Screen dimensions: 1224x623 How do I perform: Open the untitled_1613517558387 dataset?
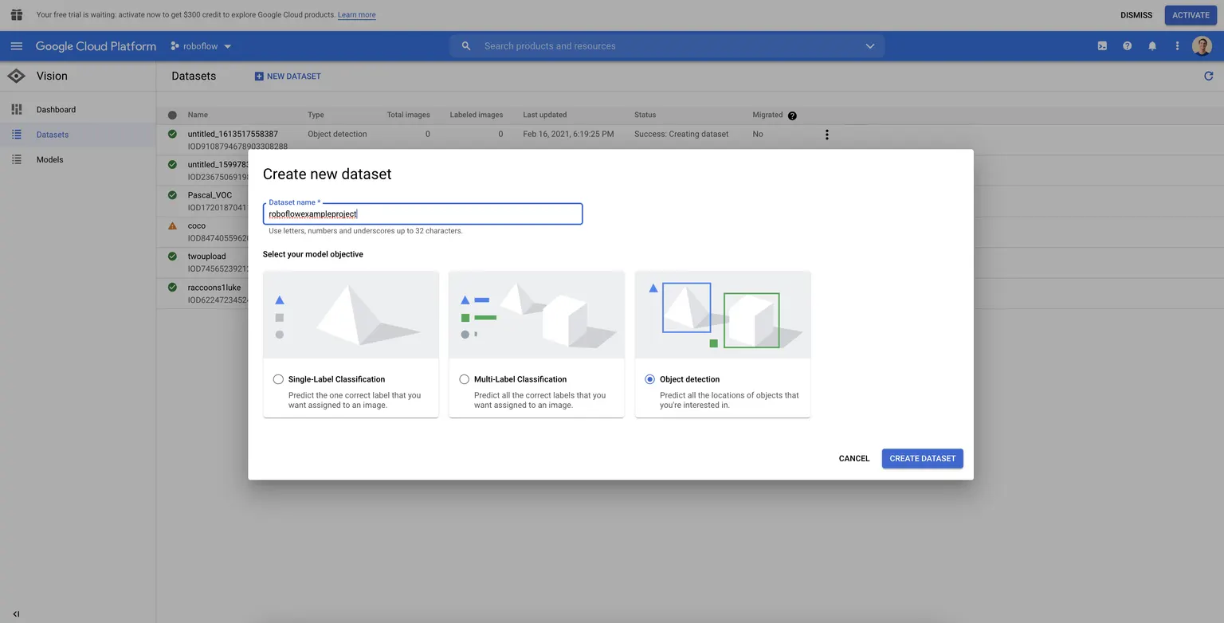[x=233, y=134]
